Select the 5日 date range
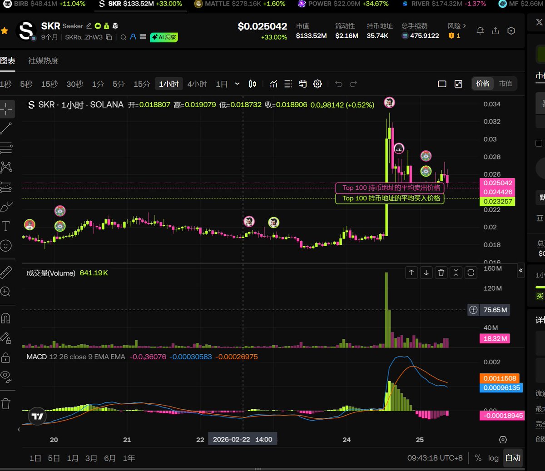Screen dimensions: 545x471 click(x=54, y=458)
